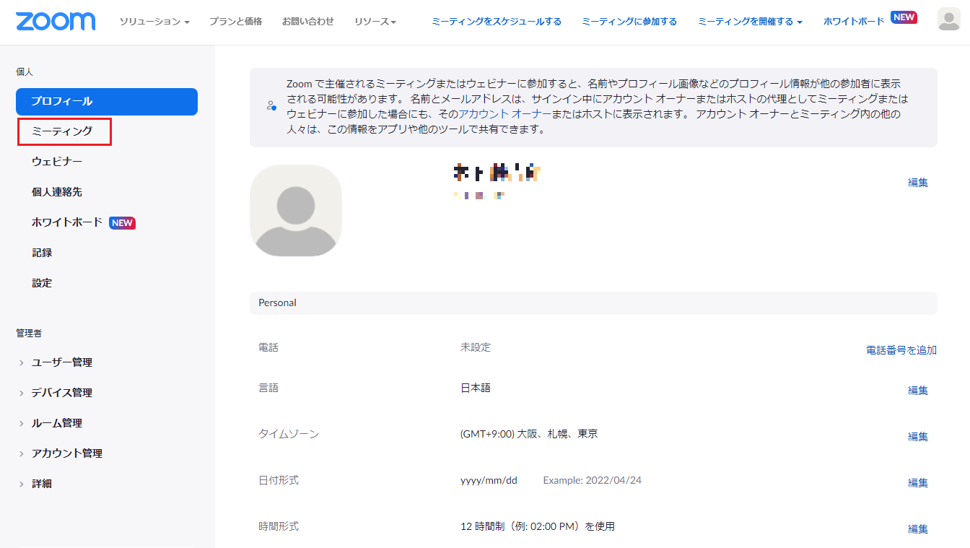Screen dimensions: 970x548
Task: Expand the 詳細 admin section
Action: (x=42, y=483)
